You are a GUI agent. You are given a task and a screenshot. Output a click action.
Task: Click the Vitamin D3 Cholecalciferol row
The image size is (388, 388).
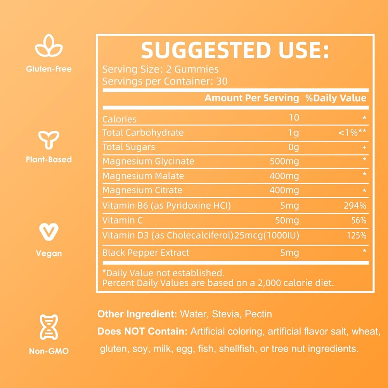pos(236,236)
